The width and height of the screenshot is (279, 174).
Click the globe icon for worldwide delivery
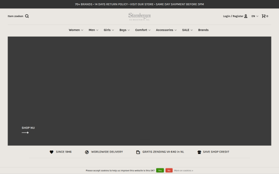(87, 152)
